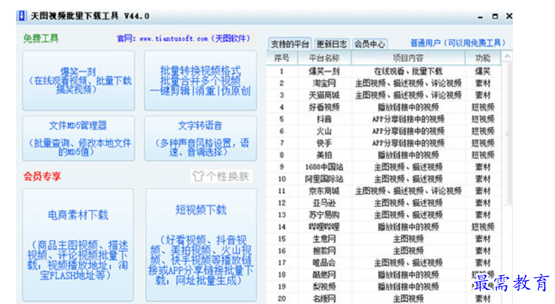
Task: Click row number 18 in the table
Action: coord(282,275)
